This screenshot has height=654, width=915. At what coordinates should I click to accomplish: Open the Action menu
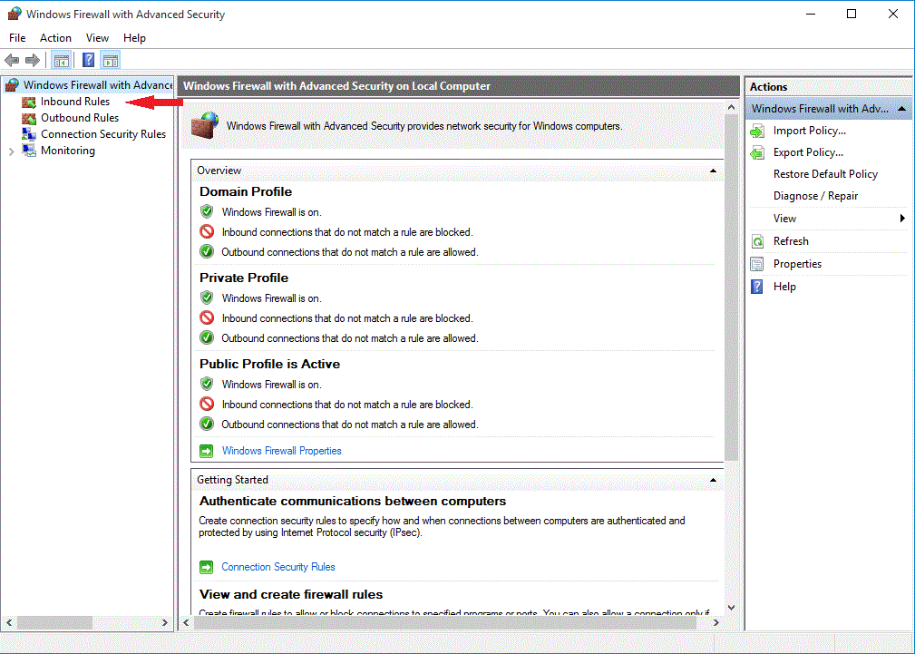55,37
